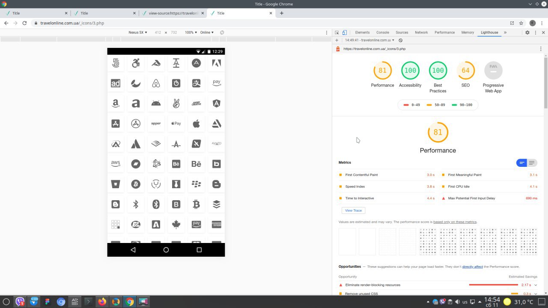Switch metrics to compact view
The width and height of the screenshot is (548, 308).
(x=521, y=163)
